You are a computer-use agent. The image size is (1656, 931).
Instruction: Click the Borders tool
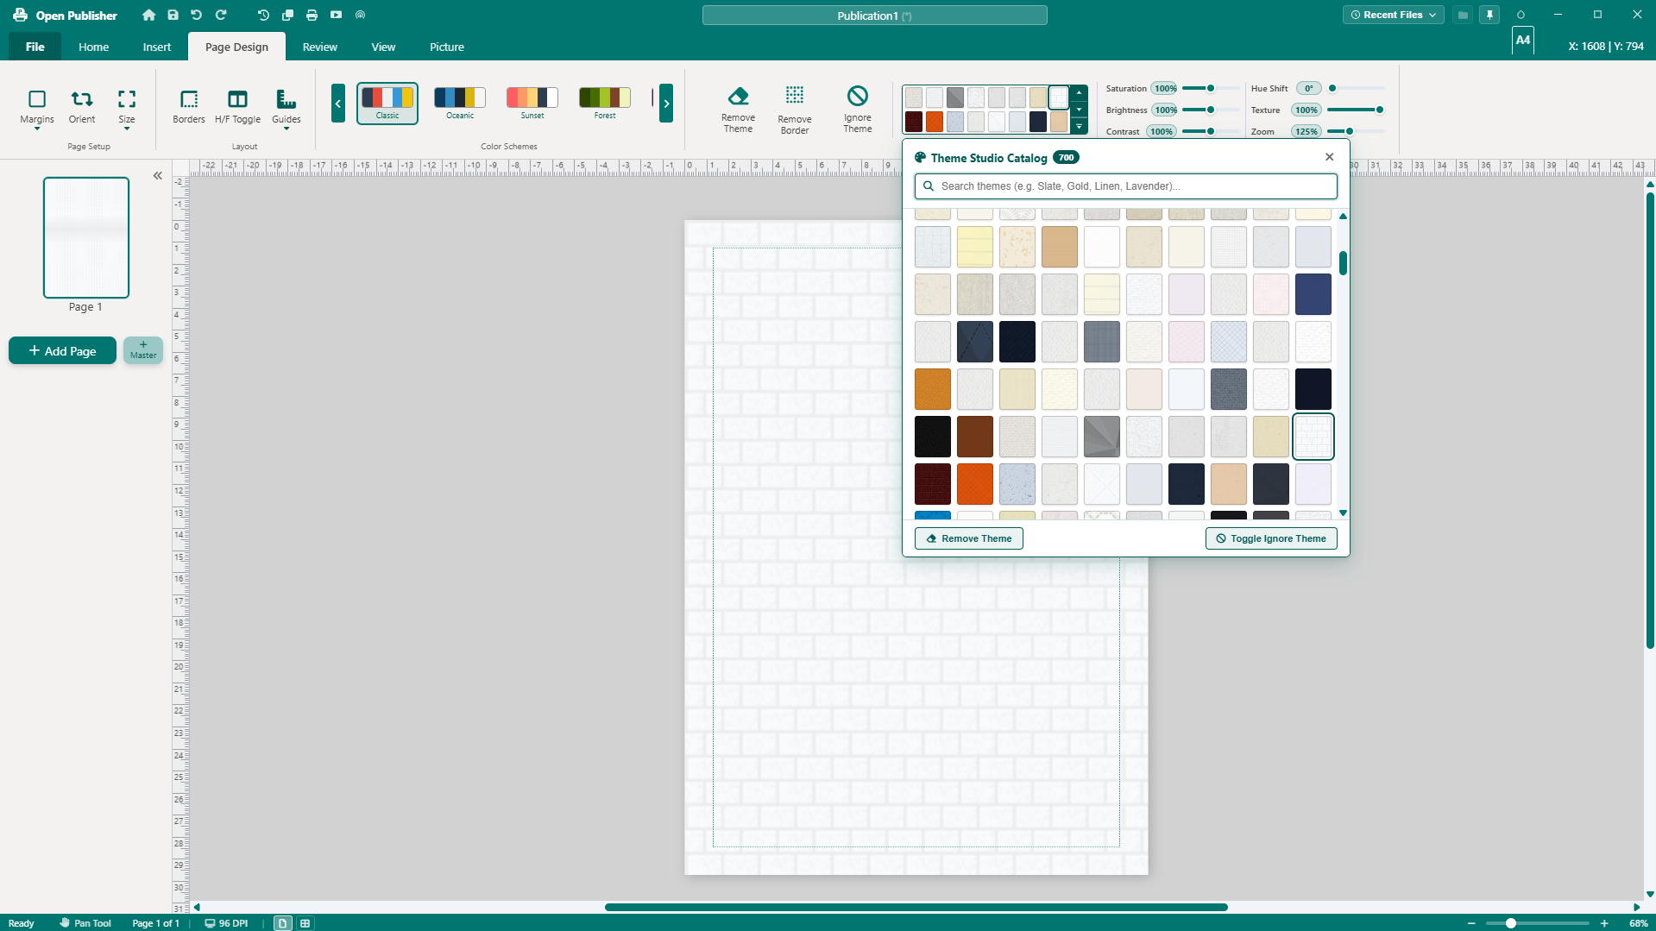point(189,107)
